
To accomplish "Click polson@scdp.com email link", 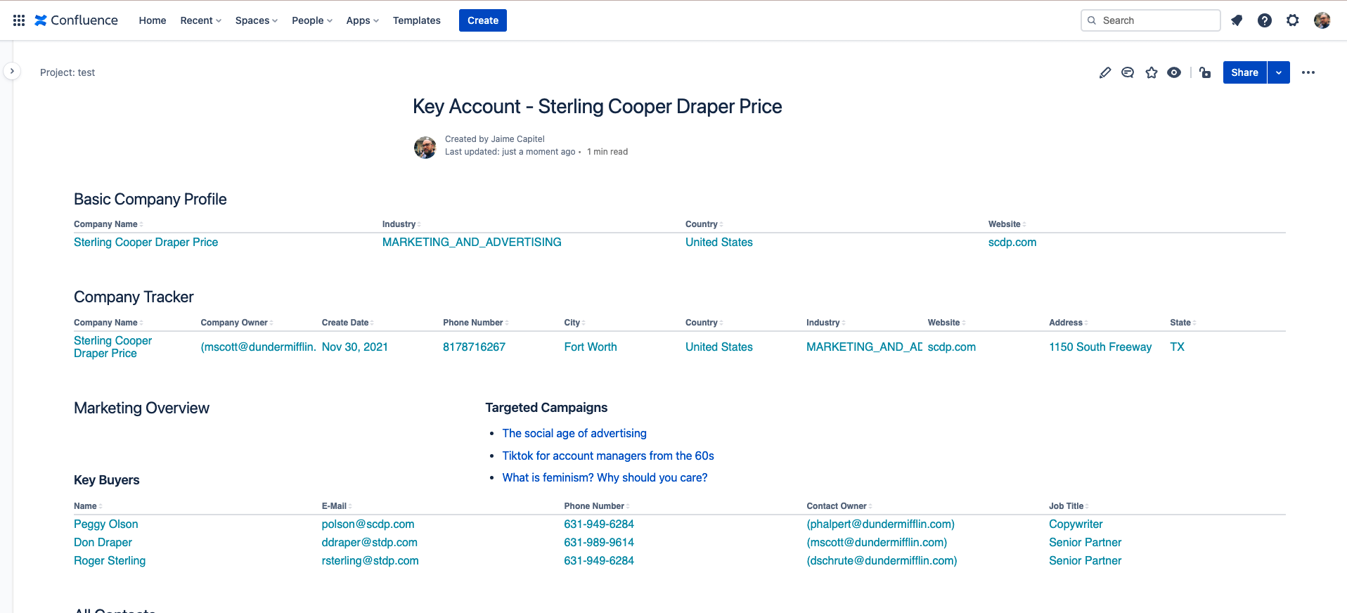I will (368, 524).
